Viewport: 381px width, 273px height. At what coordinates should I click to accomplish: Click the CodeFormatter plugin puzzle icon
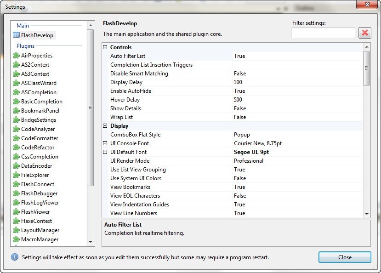[x=16, y=138]
